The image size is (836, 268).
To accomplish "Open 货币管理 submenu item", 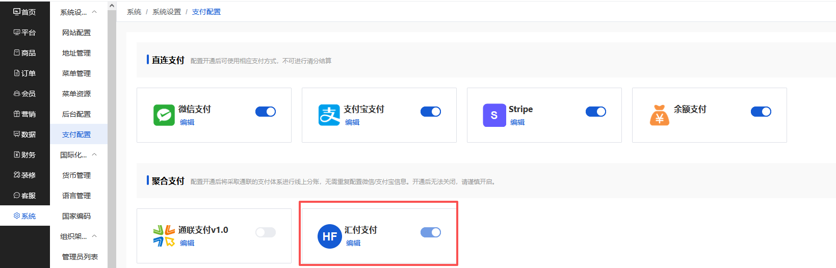I will pos(76,175).
